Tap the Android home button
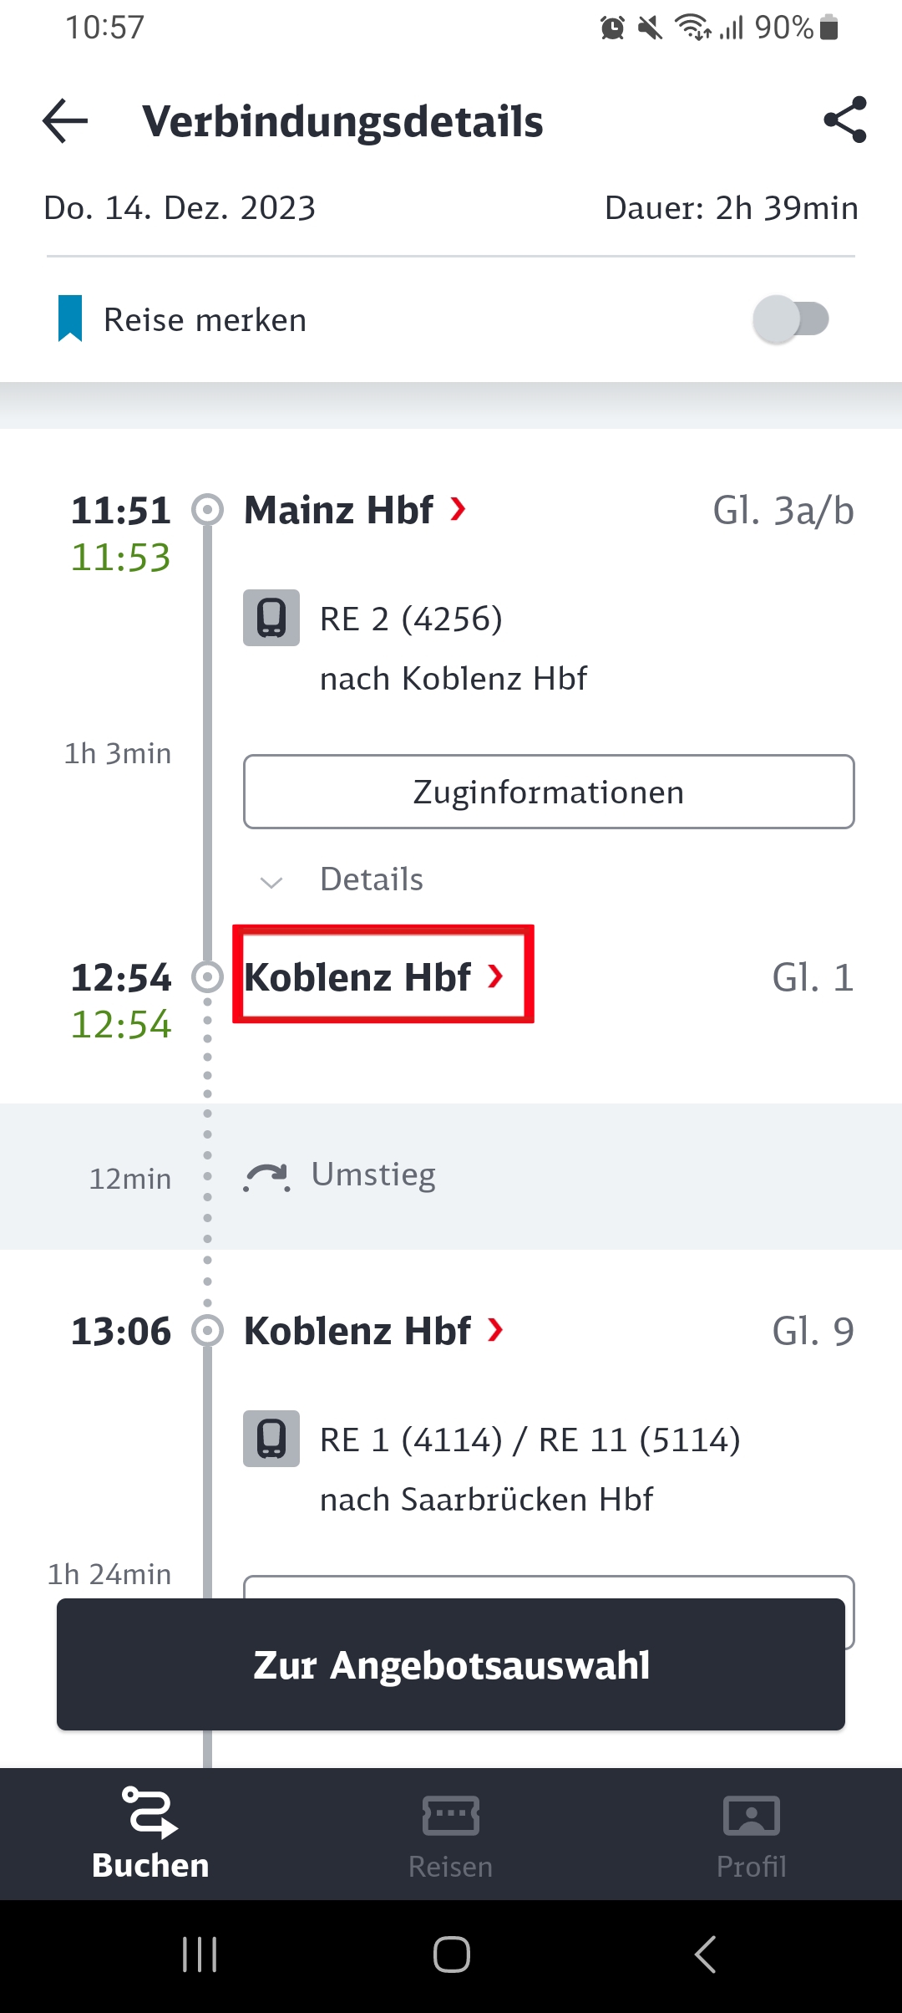The height and width of the screenshot is (2013, 902). click(x=452, y=1954)
